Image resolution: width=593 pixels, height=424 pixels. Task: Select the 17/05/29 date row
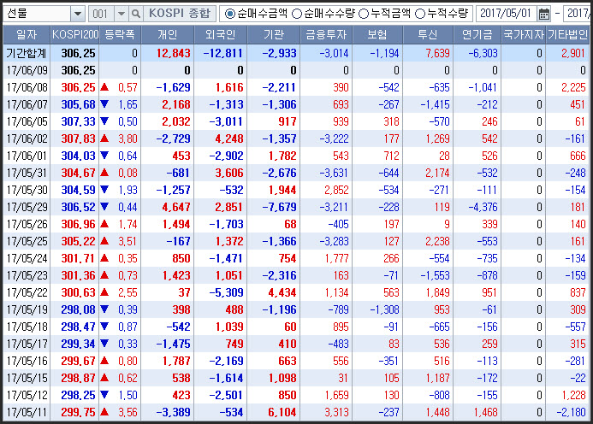(x=296, y=207)
